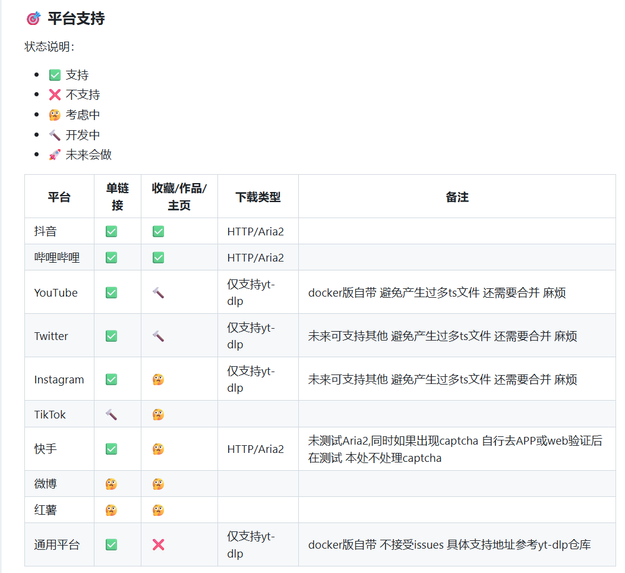Click 仅支持yt-dlp in the Instagram row
The height and width of the screenshot is (573, 625).
click(251, 380)
